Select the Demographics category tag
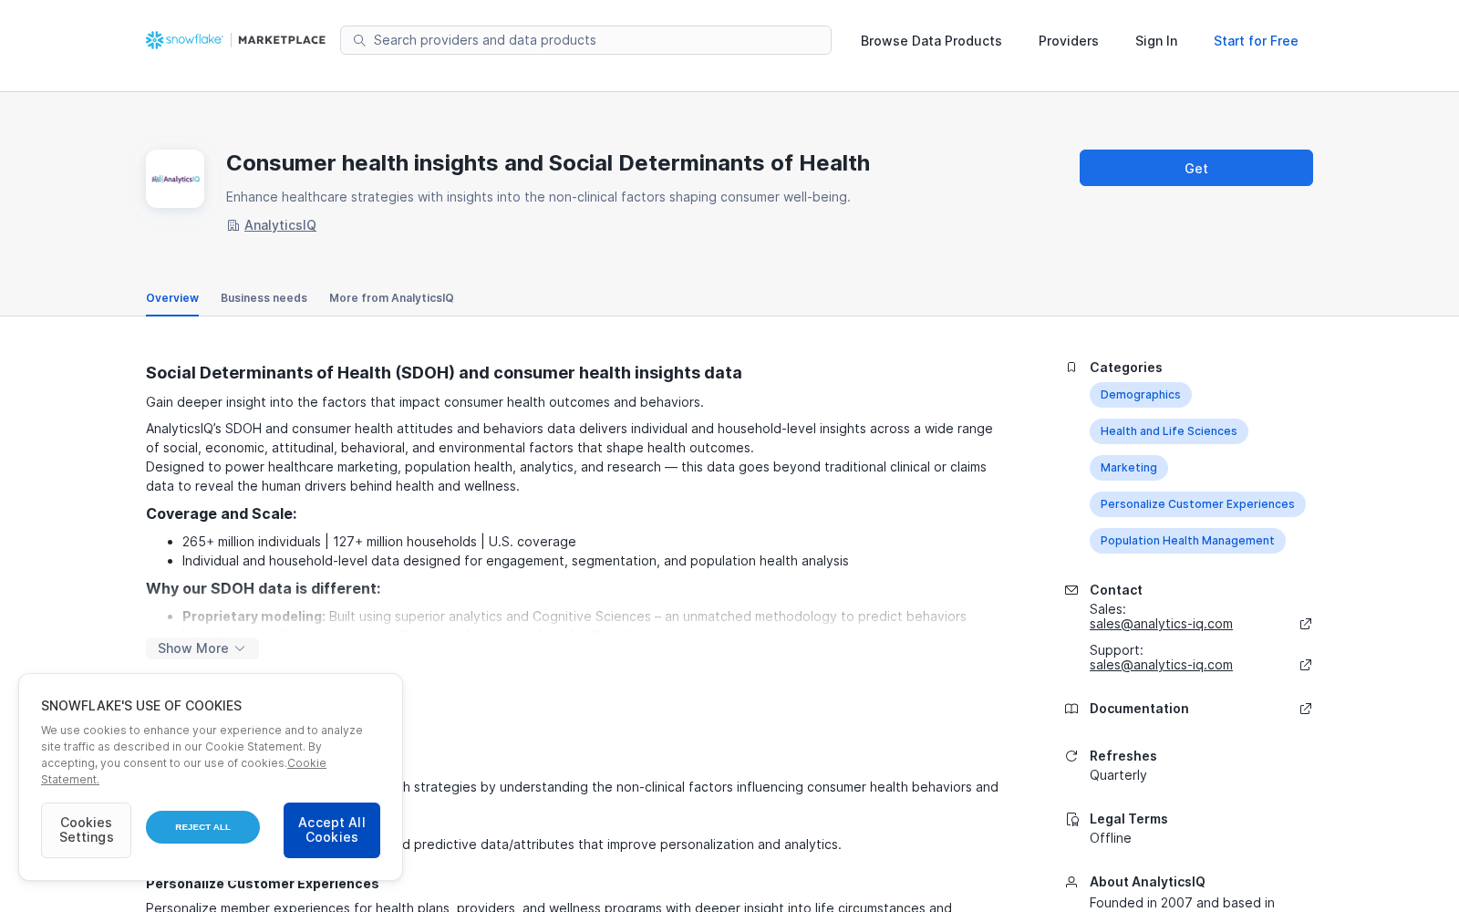This screenshot has height=912, width=1459. [x=1141, y=395]
